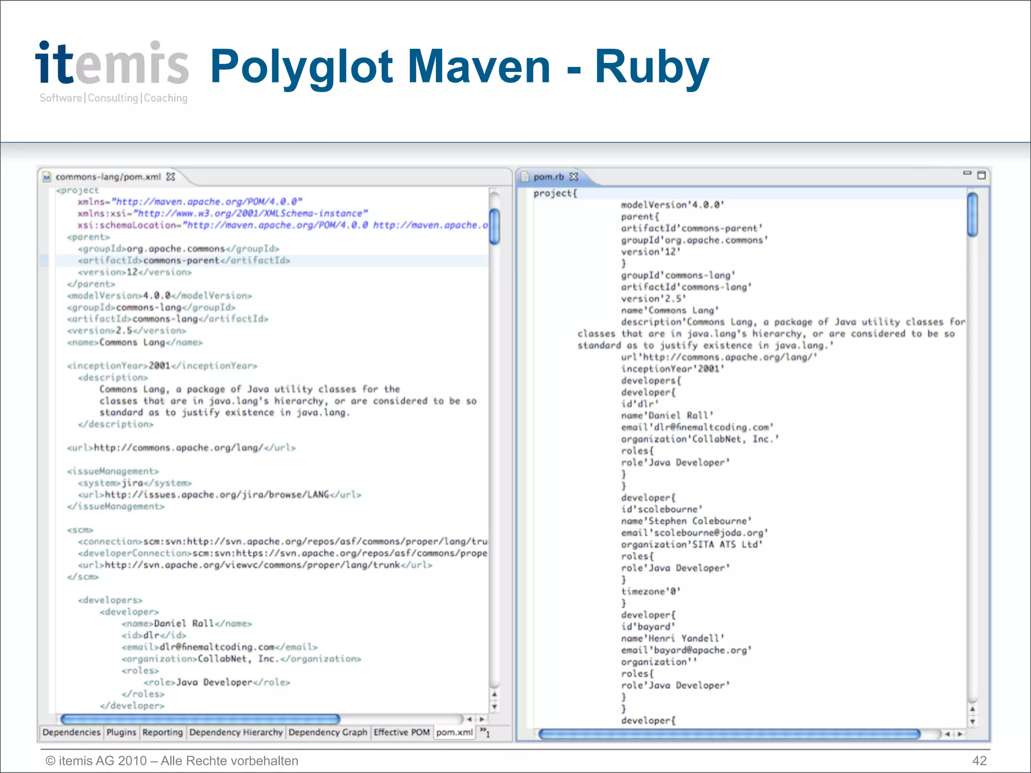Click pom.xml scroll down arrow
This screenshot has height=773, width=1031.
click(494, 707)
